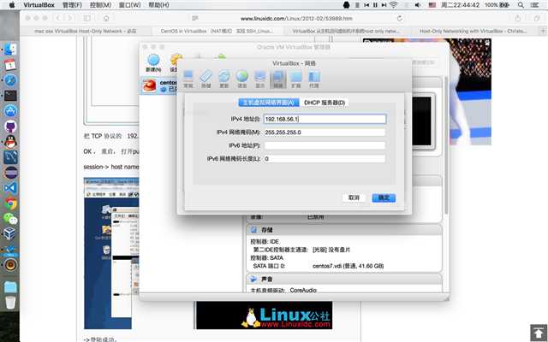Open the VirtualBox application menu
Viewport: 548px width, 342px height.
pyautogui.click(x=39, y=5)
